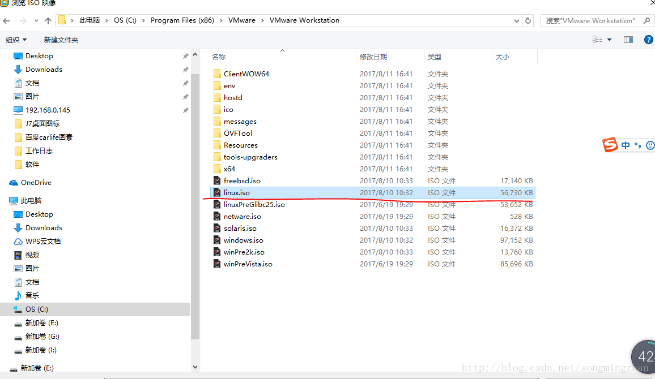Open the 组织 menu

click(x=16, y=40)
